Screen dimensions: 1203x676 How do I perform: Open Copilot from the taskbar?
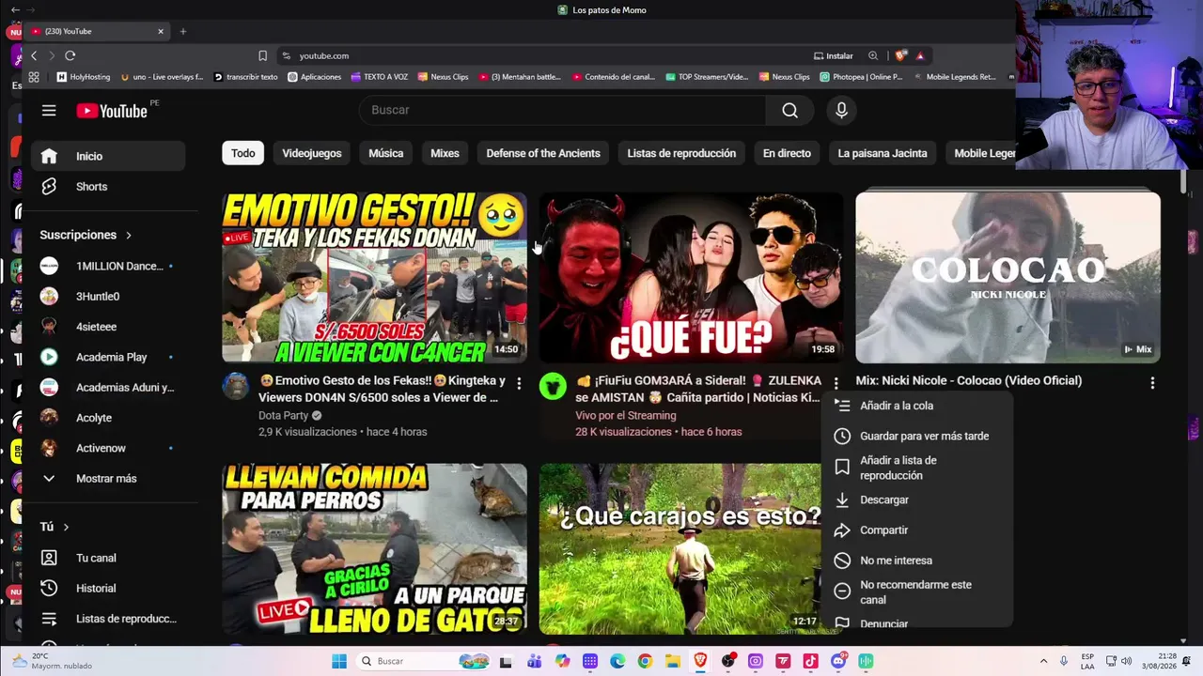pos(562,661)
